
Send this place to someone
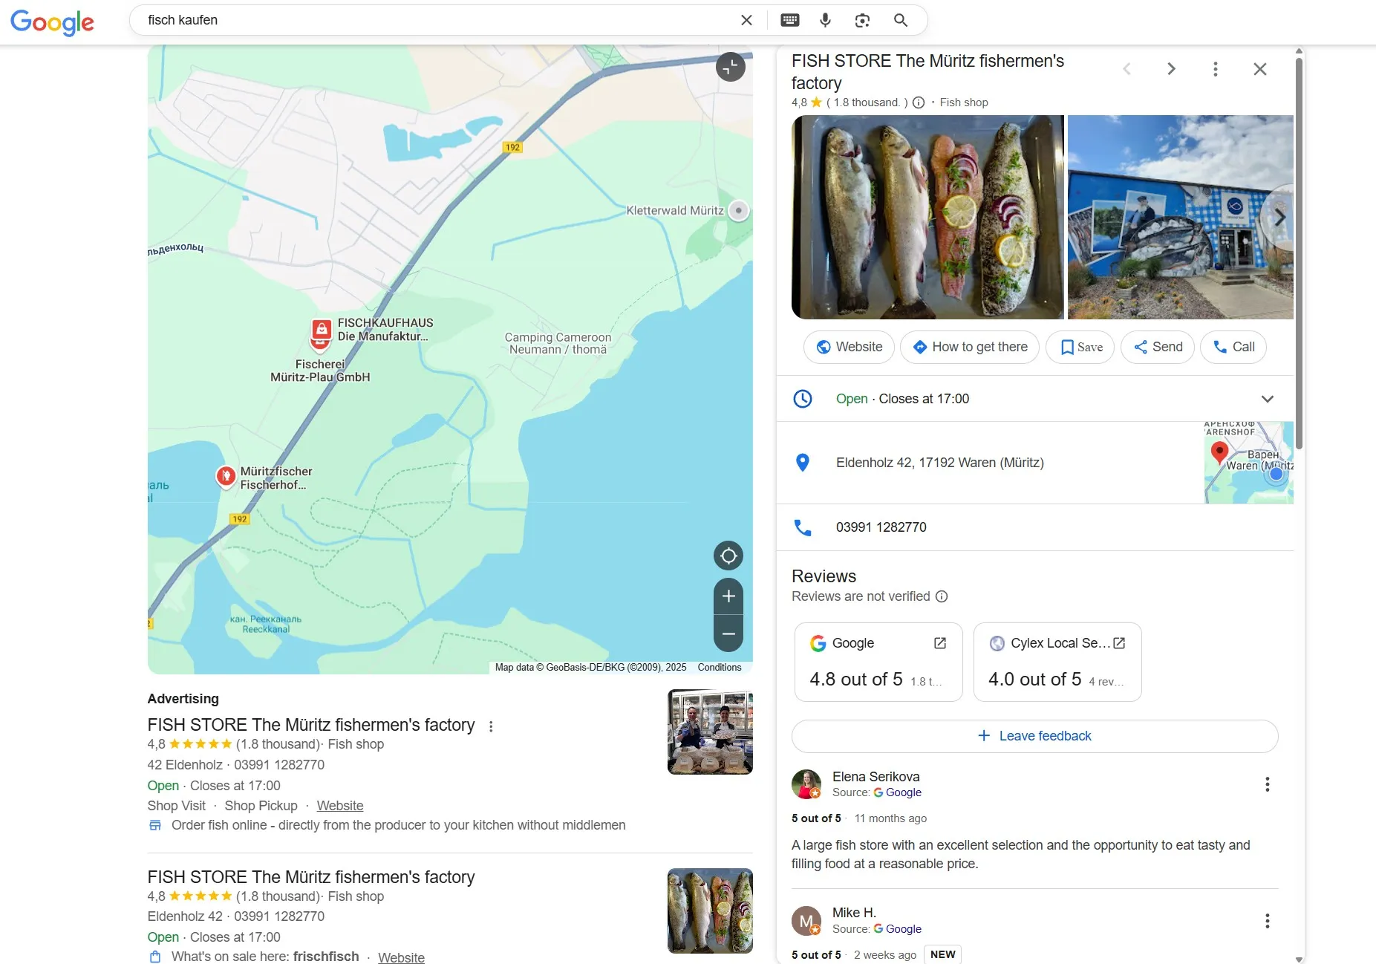[x=1158, y=347]
